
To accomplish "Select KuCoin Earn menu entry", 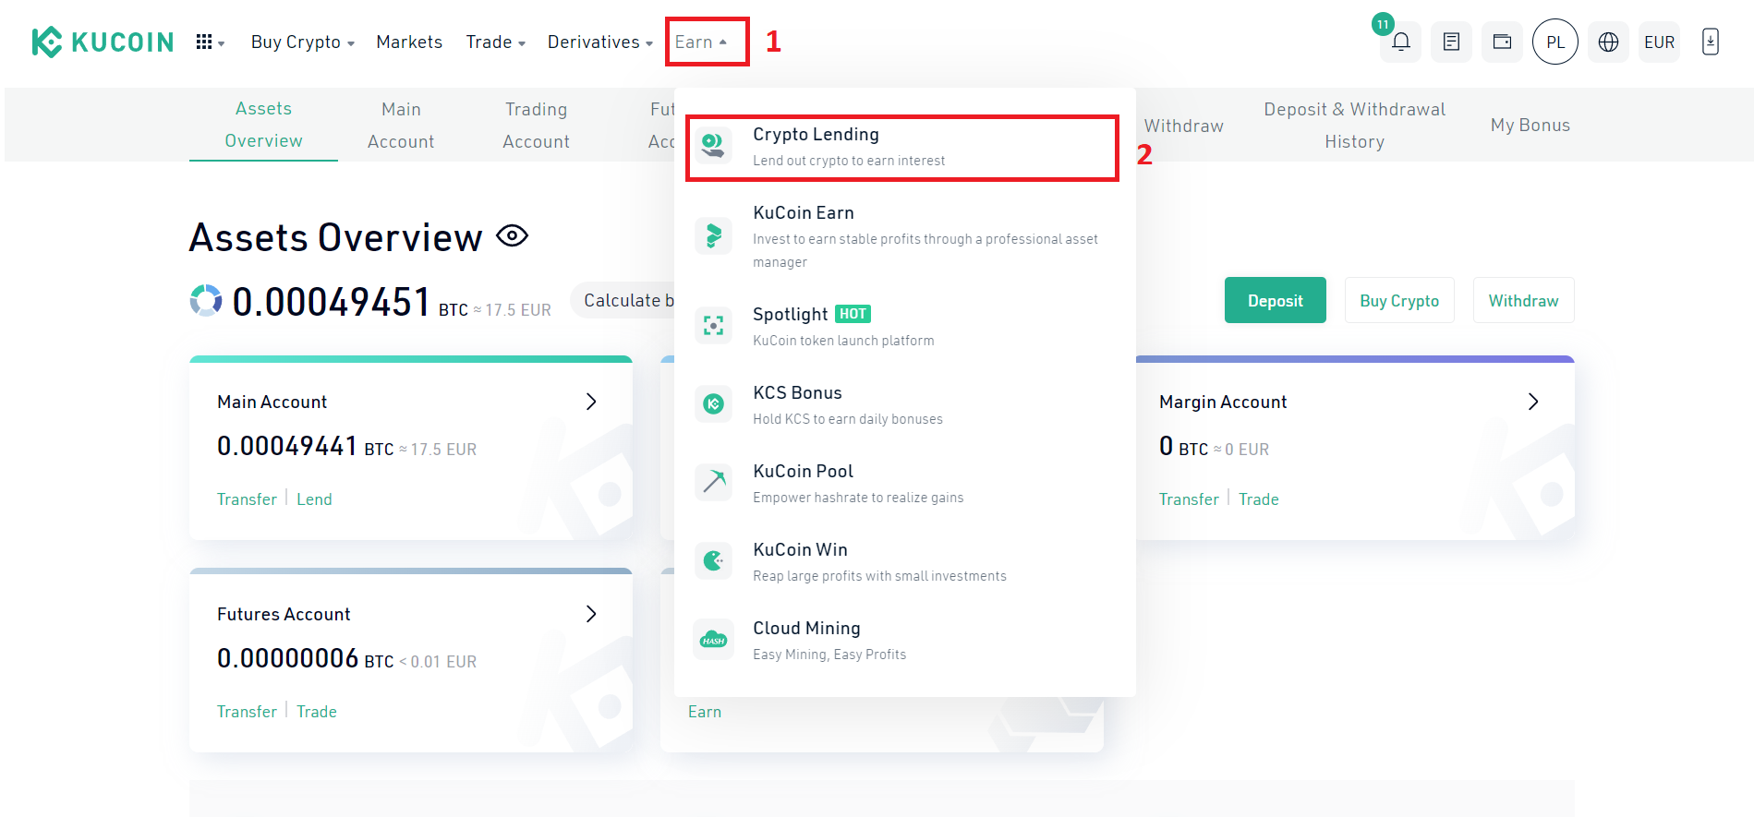I will point(905,236).
